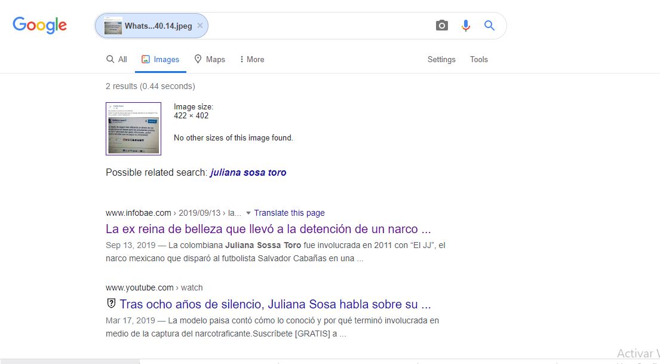Open YouTube result Tras ocho años de silencio
660x364 pixels.
275,304
